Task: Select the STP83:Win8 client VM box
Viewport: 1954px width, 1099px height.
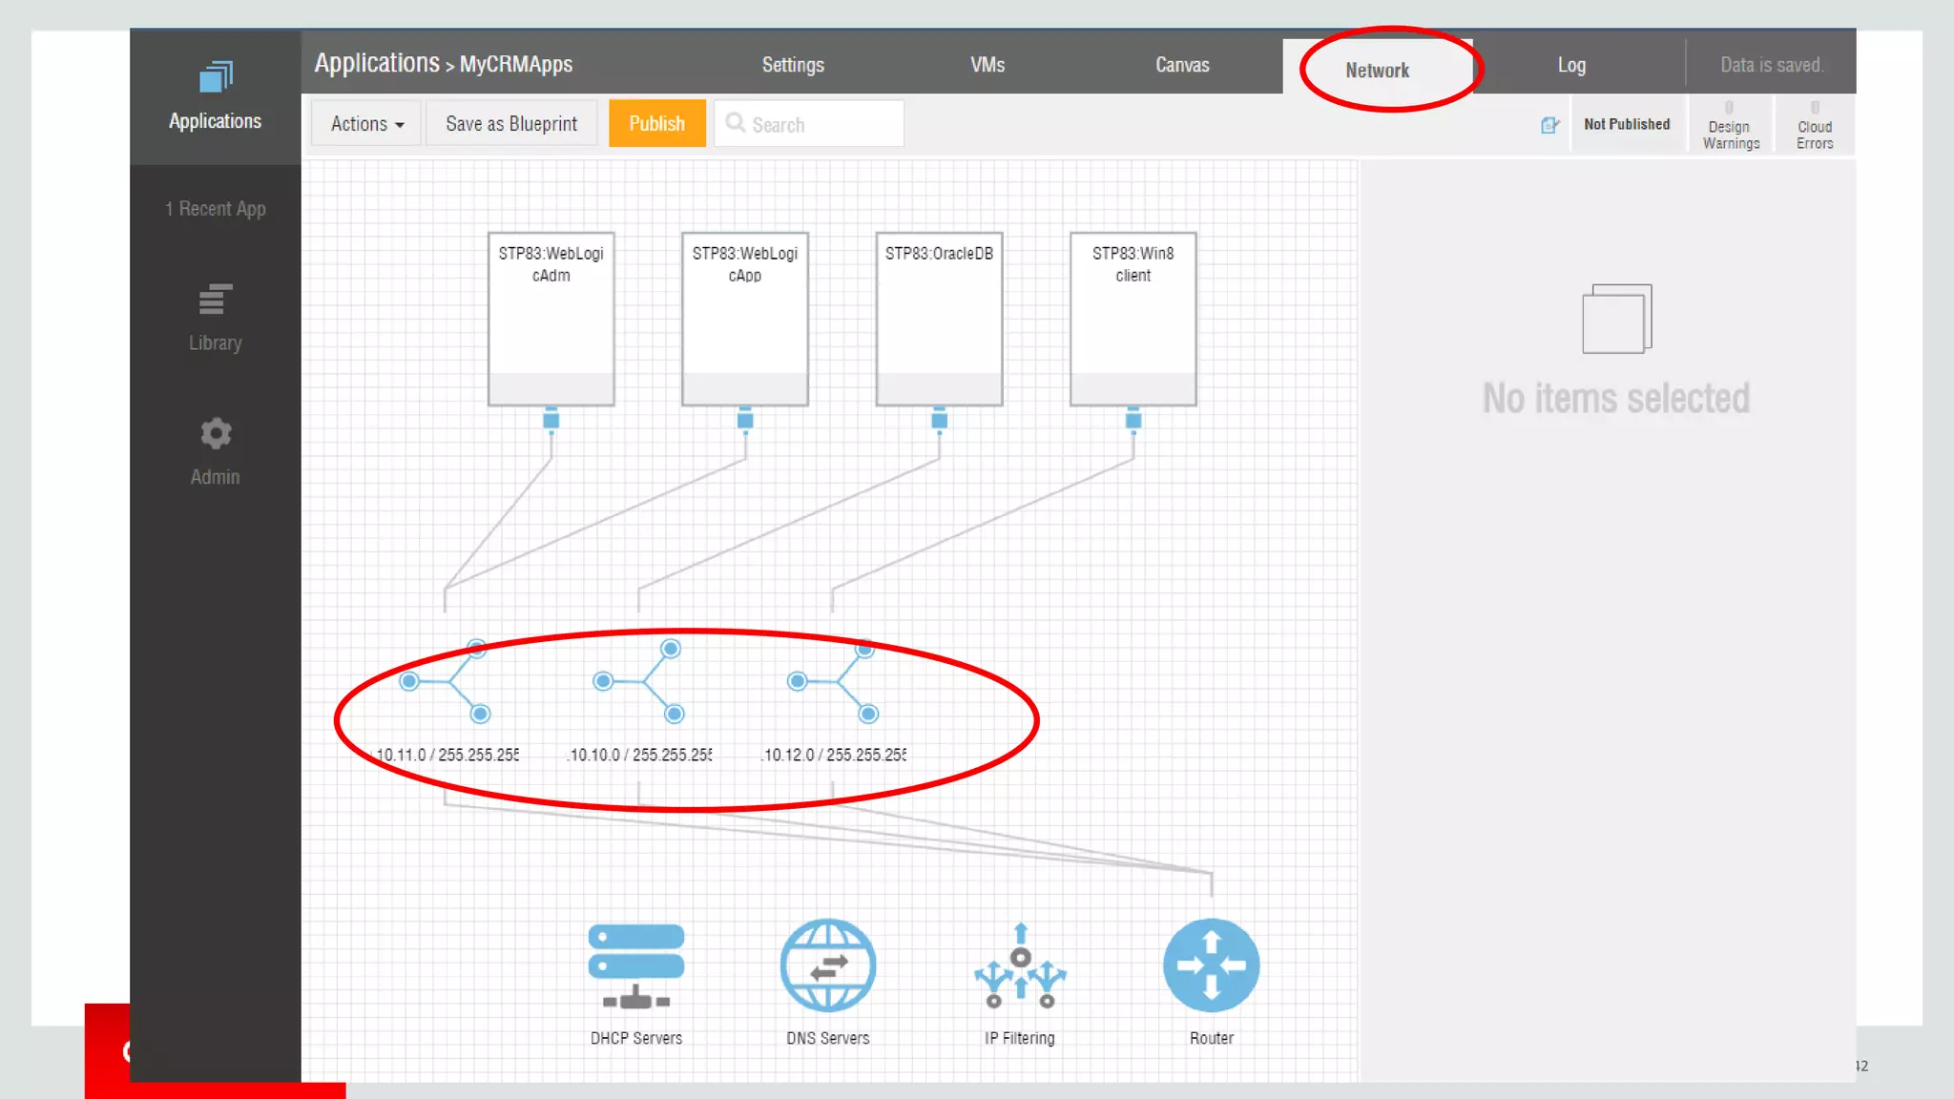Action: [1133, 319]
